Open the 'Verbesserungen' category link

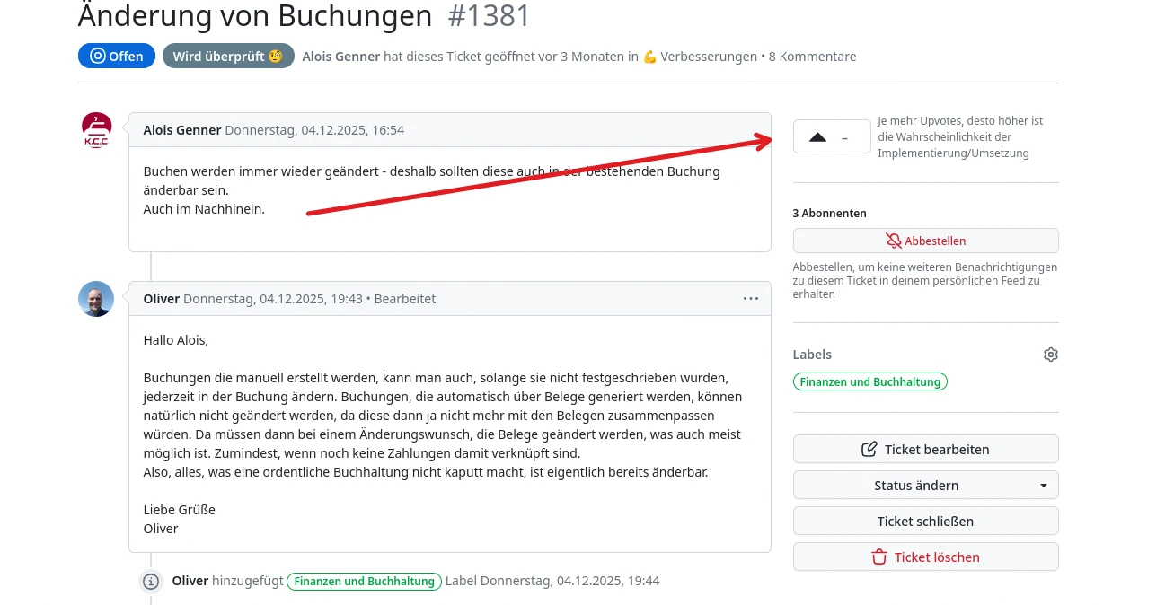(x=708, y=57)
